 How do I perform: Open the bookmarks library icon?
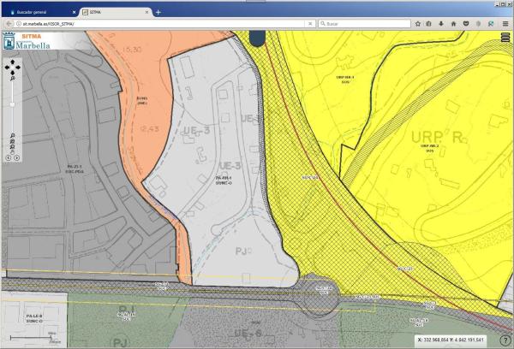point(429,24)
